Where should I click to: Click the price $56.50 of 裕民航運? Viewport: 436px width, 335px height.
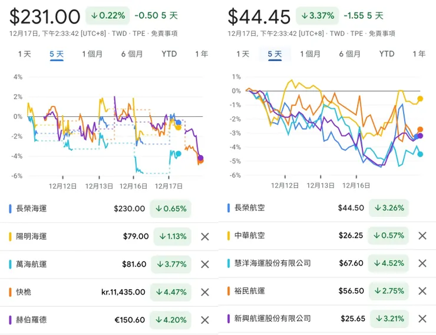pos(351,291)
